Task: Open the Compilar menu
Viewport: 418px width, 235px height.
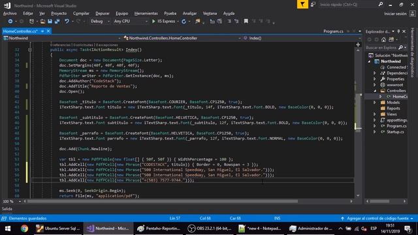Action: pyautogui.click(x=81, y=13)
